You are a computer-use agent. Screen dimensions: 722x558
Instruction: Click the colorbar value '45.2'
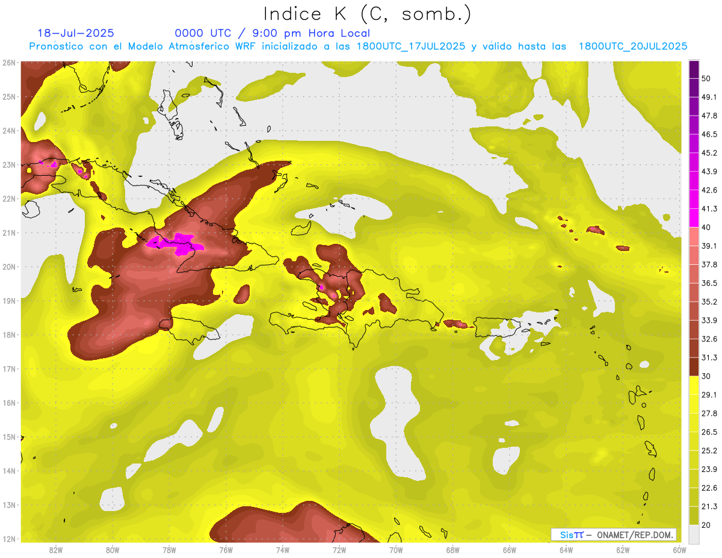pos(709,153)
